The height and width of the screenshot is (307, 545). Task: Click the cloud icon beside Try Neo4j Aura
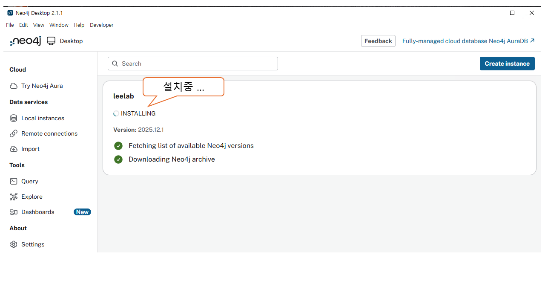pos(14,86)
